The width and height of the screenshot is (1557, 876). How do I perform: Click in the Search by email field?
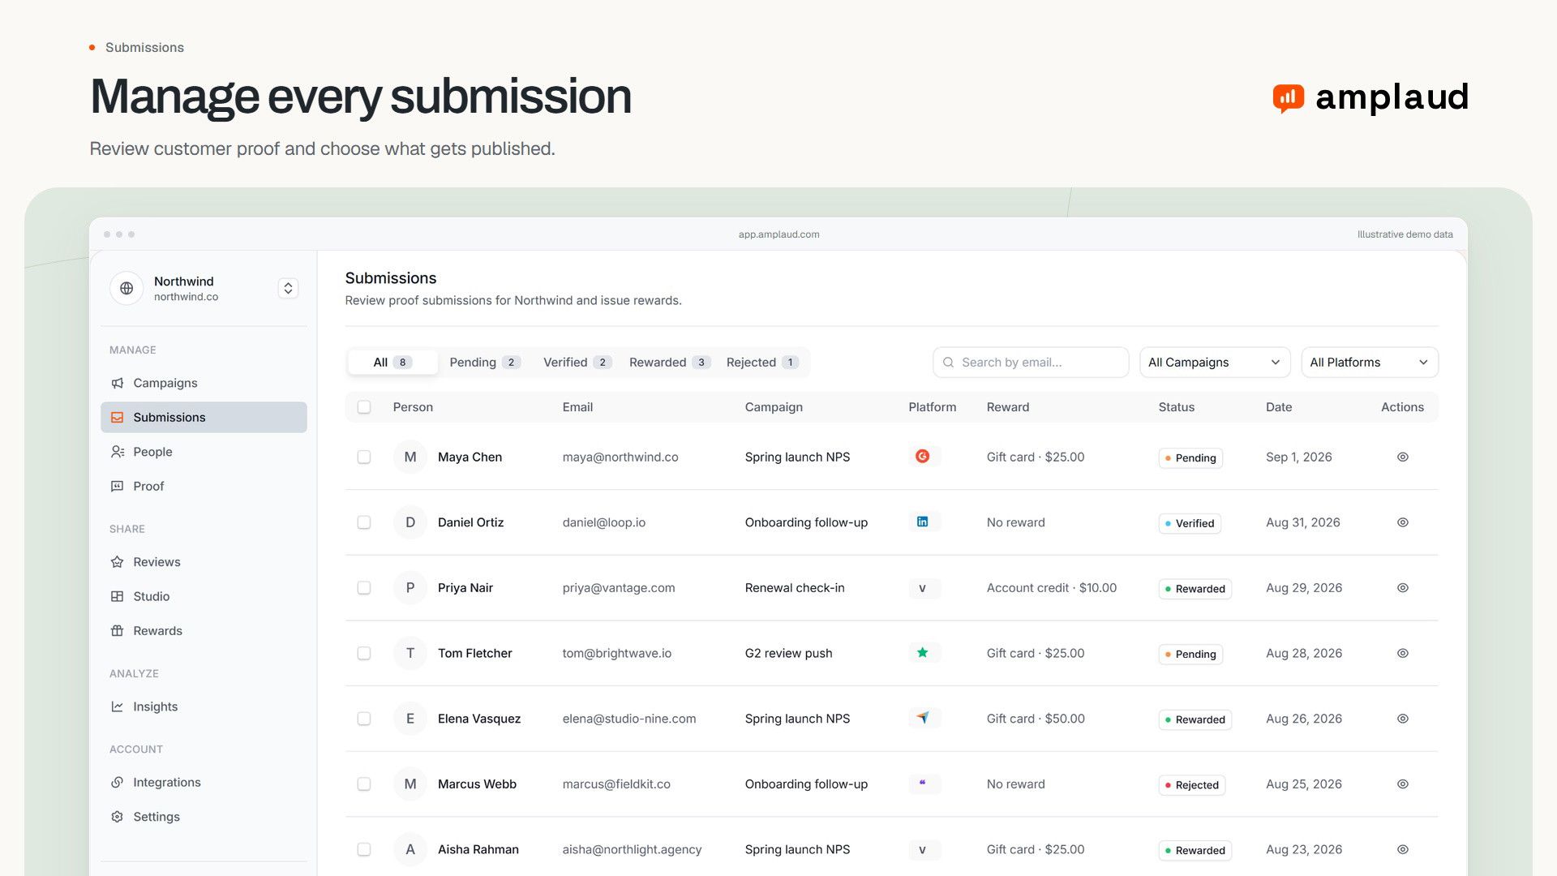click(x=1031, y=363)
